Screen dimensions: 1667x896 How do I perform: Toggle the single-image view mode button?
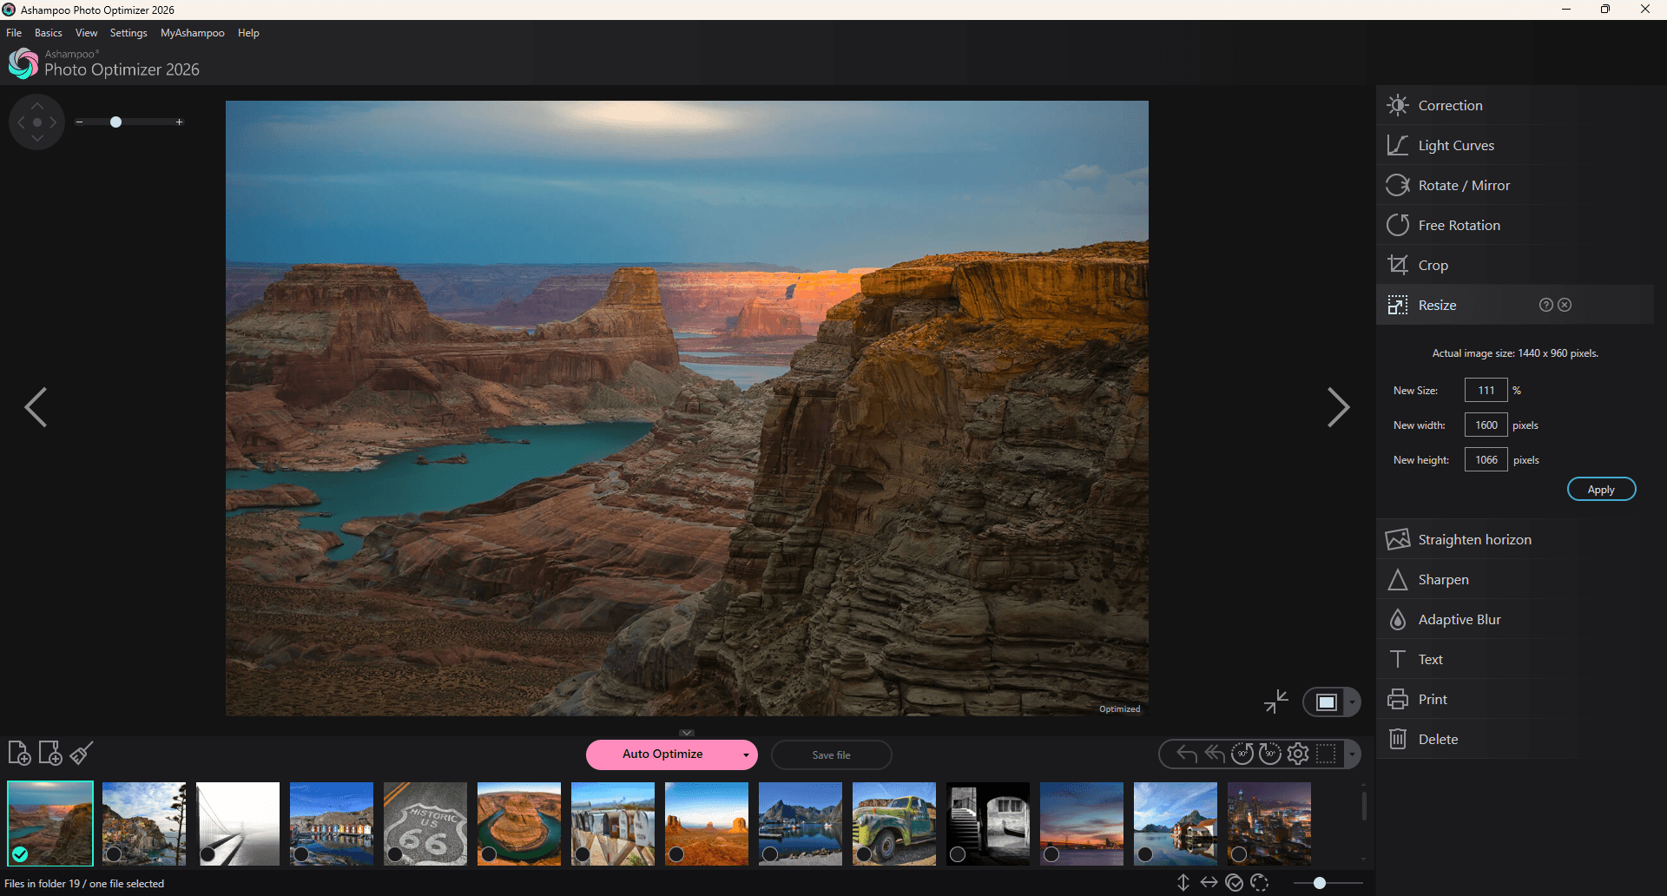(1326, 702)
